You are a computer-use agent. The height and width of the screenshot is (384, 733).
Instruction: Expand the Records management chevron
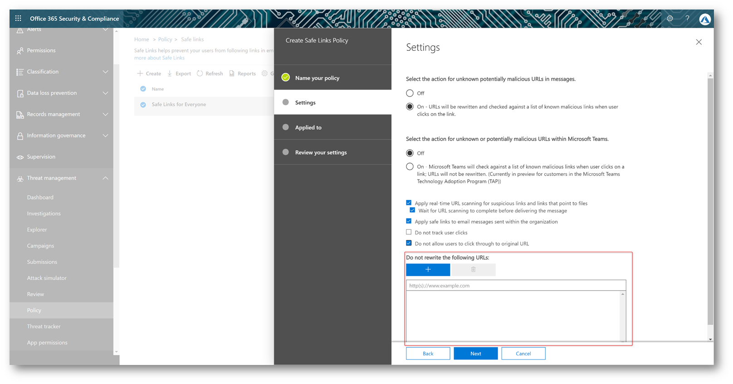click(x=105, y=115)
